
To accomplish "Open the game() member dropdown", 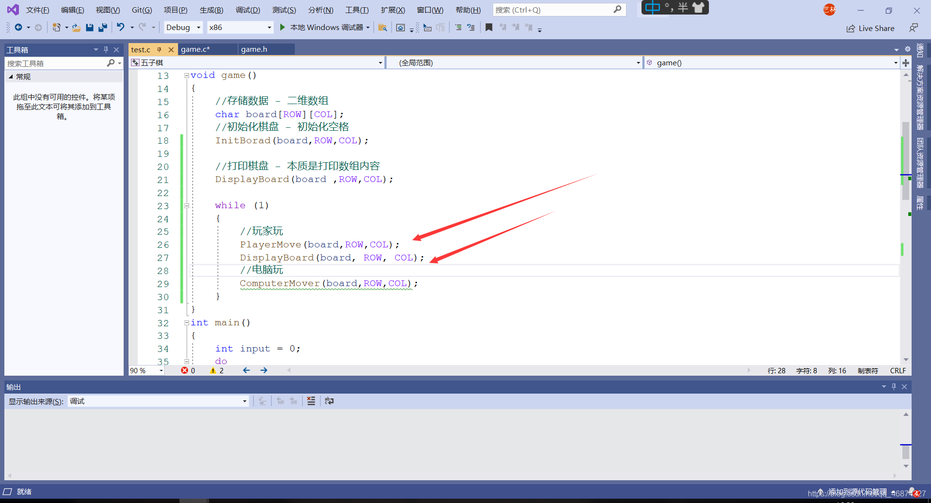I will click(x=772, y=63).
